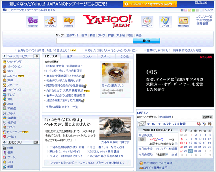The width and height of the screenshot is (216, 172).
Task: Open the 表示する地域を指定 region dropdown
Action: tap(176, 144)
